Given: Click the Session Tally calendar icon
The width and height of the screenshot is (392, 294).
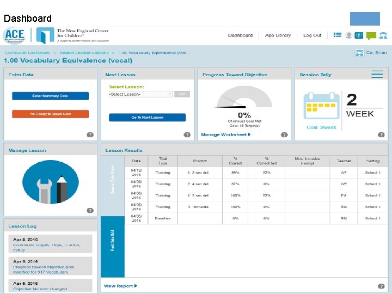Looking at the screenshot, I should (x=322, y=106).
